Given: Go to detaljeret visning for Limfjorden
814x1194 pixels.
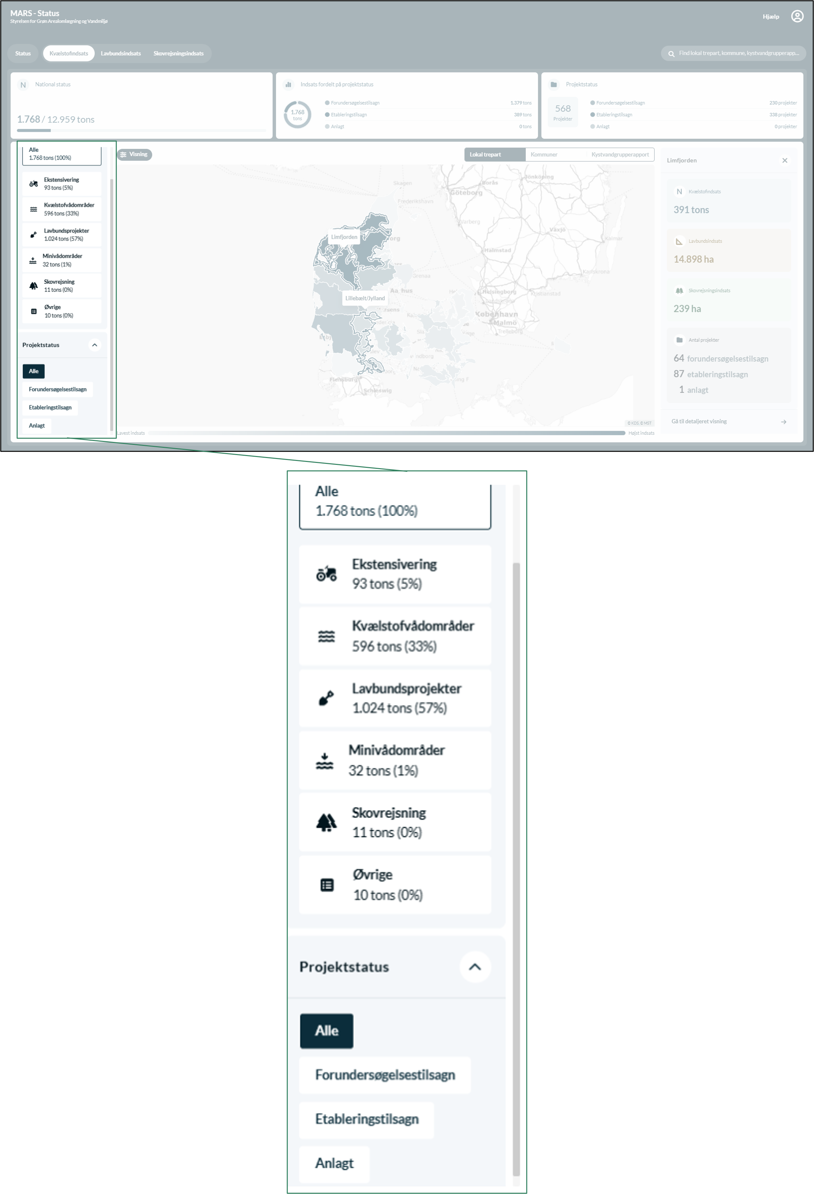Looking at the screenshot, I should coord(729,421).
